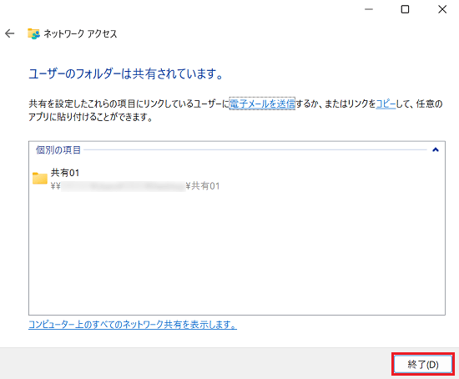This screenshot has height=379, width=459.
Task: Select the 共有01 item name
Action: (65, 173)
